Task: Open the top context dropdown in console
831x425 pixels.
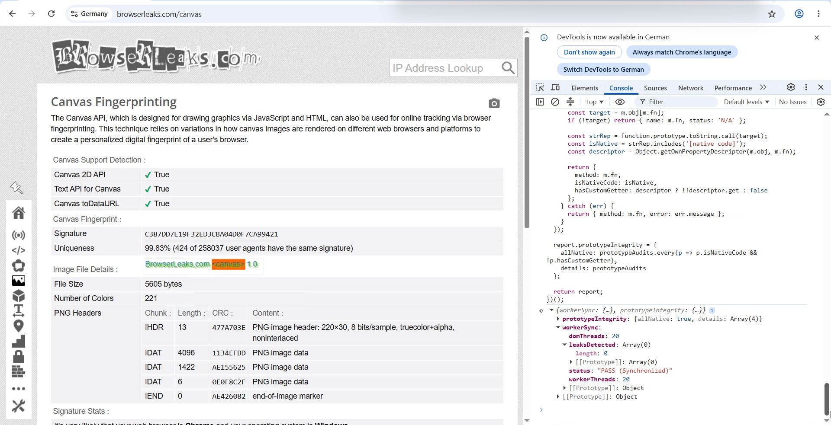Action: [x=595, y=102]
